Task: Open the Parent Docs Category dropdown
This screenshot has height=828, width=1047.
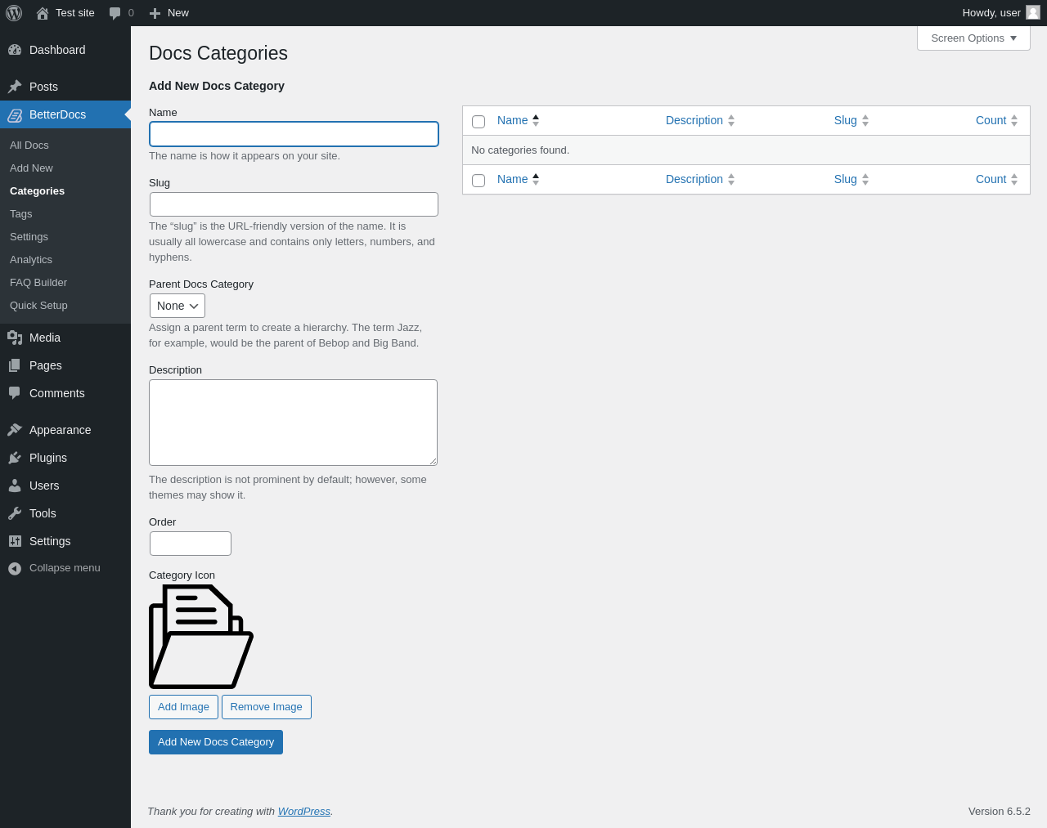Action: [x=177, y=306]
